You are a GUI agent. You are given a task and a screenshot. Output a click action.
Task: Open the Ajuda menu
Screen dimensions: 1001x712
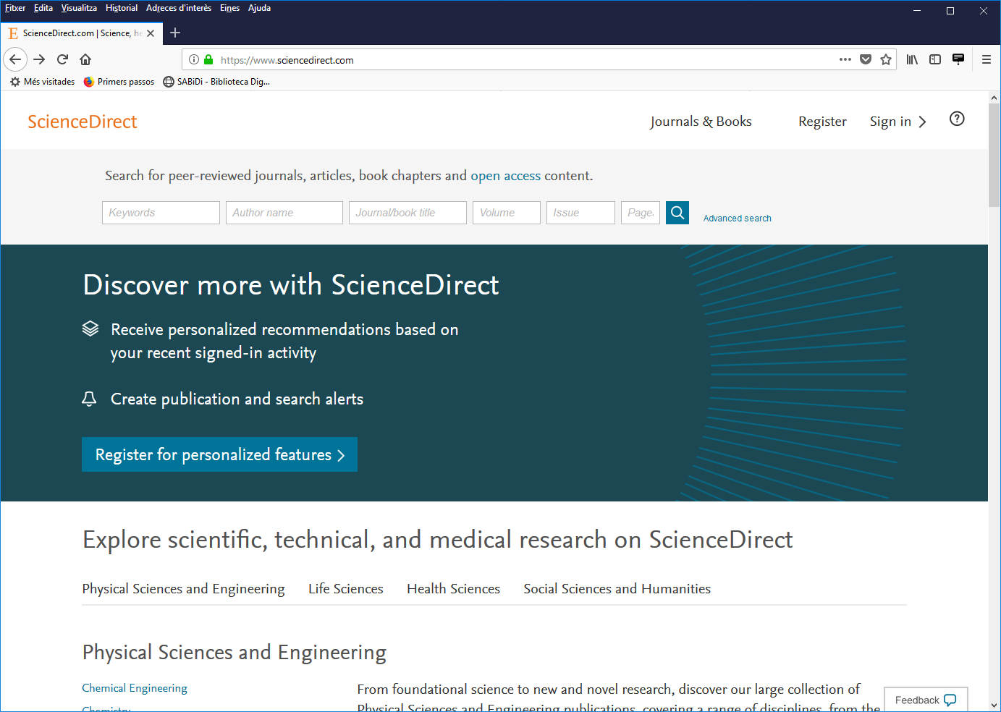point(259,8)
